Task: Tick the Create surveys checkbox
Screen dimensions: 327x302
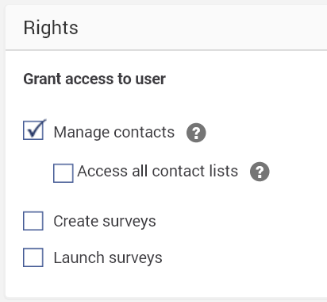Action: (x=33, y=221)
